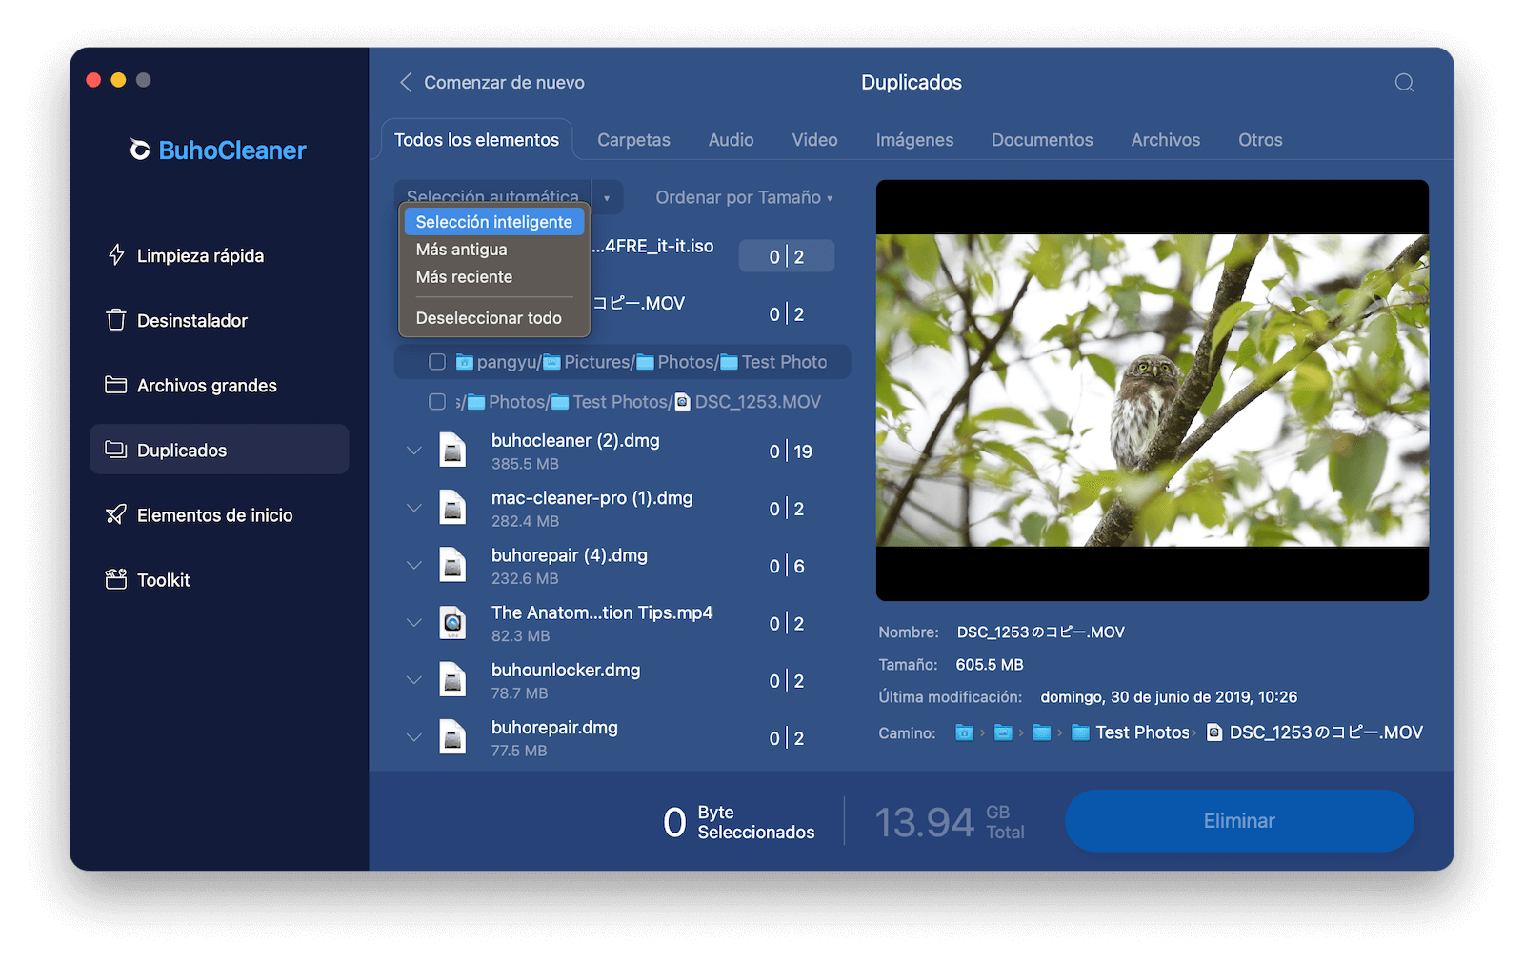Open the Desinstalador label in sidebar
This screenshot has width=1524, height=963.
point(192,321)
